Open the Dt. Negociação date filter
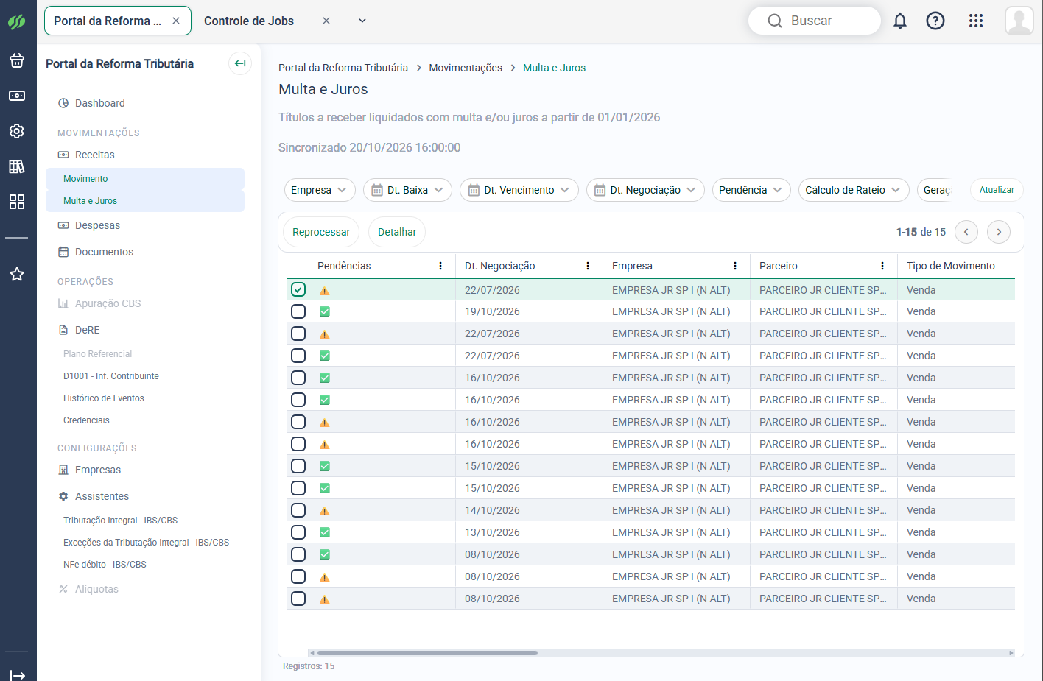1043x681 pixels. (645, 190)
